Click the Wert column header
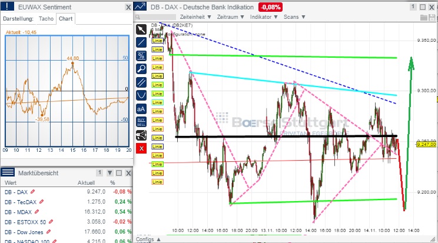Screen dimensions: 438x243 coord(11,183)
